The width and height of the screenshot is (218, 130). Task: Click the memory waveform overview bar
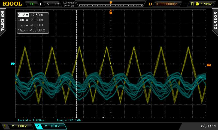[110, 5]
